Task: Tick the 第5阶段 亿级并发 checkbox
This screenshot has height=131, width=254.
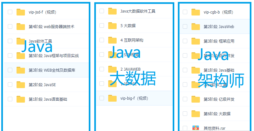Action: [185, 99]
